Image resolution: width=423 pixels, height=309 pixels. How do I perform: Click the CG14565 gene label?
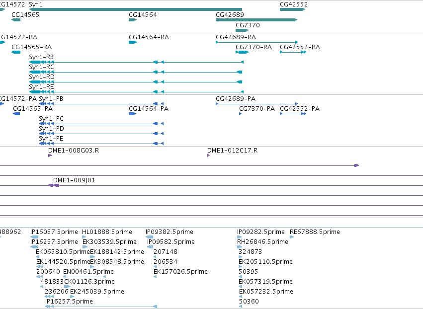[25, 15]
